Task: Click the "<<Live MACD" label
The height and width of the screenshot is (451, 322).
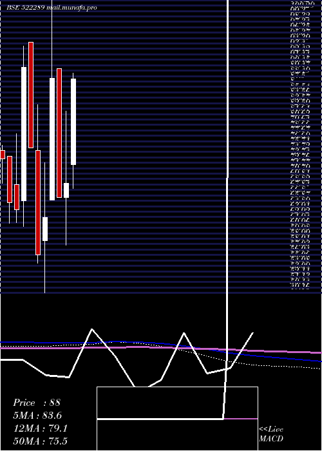Action: click(x=271, y=434)
